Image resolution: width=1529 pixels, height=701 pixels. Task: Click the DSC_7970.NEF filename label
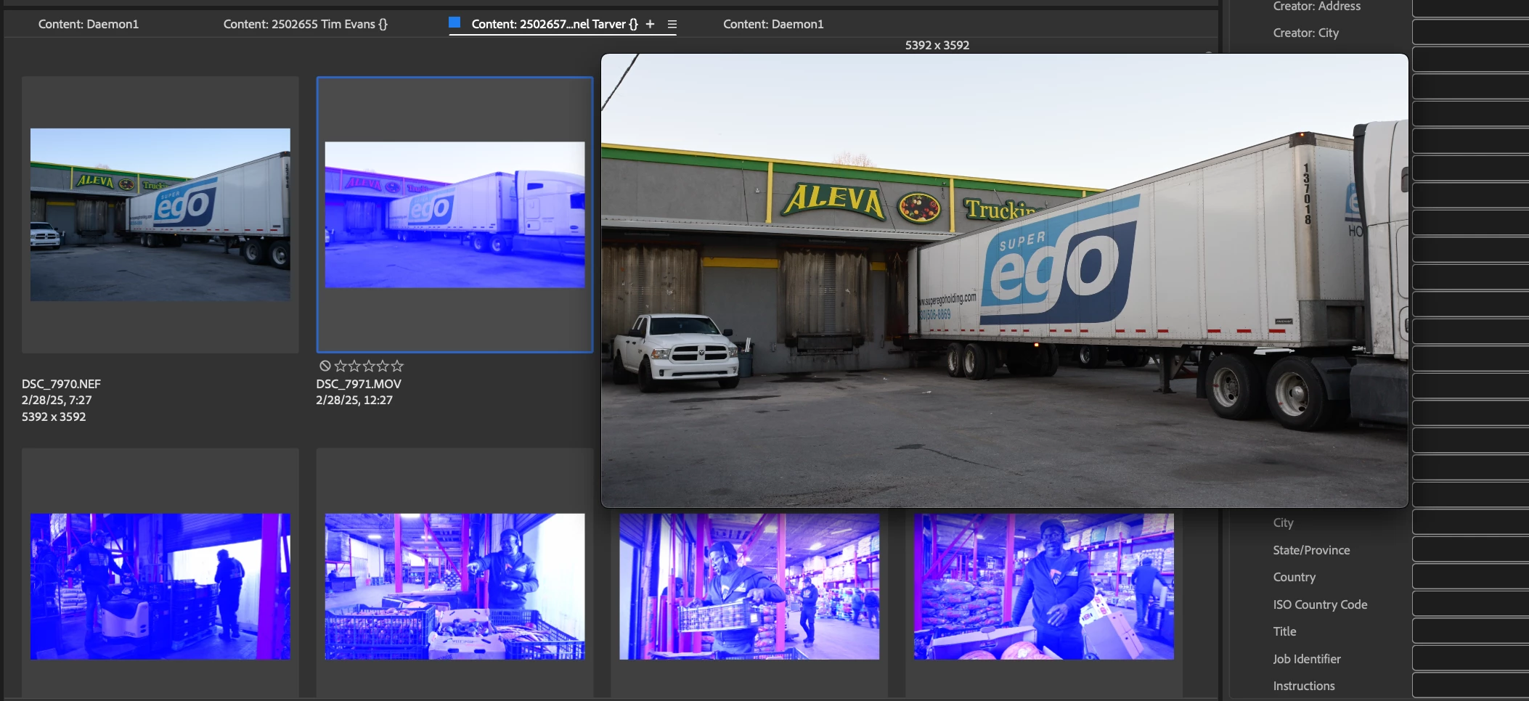61,384
